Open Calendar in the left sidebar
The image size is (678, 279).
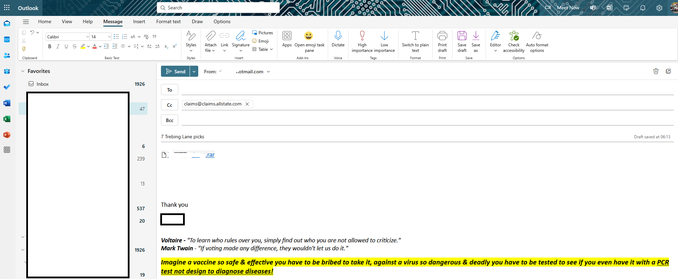(7, 39)
